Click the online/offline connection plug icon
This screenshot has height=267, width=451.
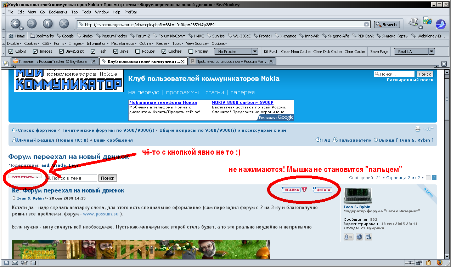click(x=410, y=263)
